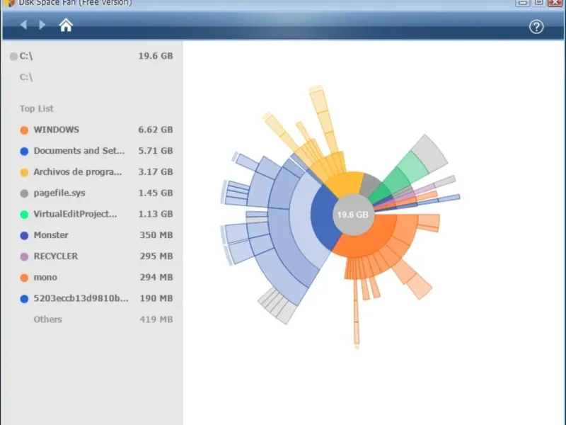Click the 350 MB size value
Image resolution: width=566 pixels, height=425 pixels.
coord(156,235)
